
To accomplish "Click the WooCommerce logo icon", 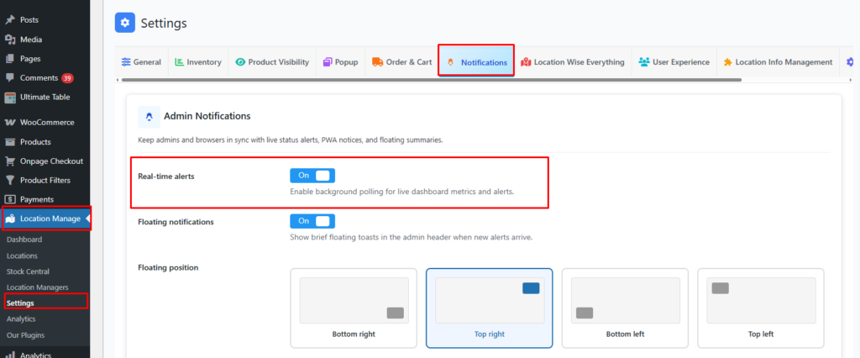I will pyautogui.click(x=10, y=123).
